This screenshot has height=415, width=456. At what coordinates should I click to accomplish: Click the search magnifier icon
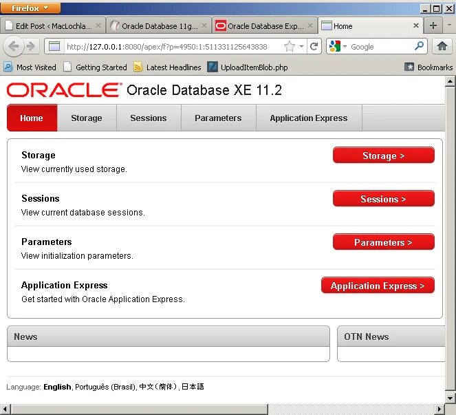419,46
